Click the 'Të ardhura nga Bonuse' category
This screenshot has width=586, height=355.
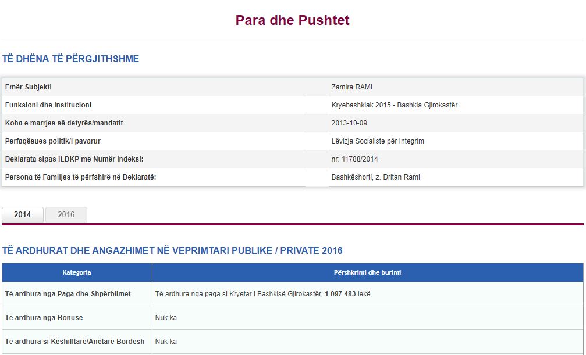click(x=44, y=318)
